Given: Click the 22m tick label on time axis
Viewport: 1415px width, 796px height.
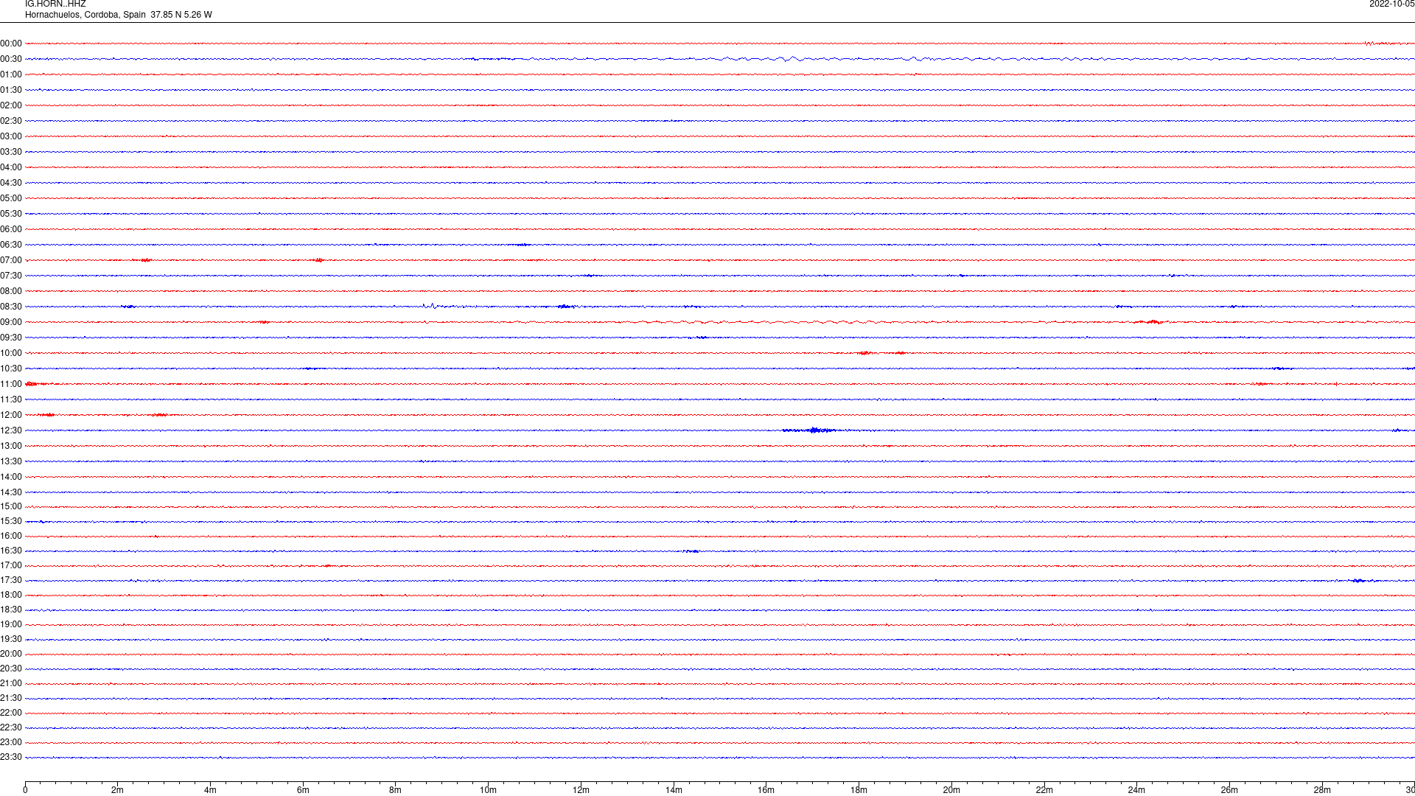Looking at the screenshot, I should 1044,790.
